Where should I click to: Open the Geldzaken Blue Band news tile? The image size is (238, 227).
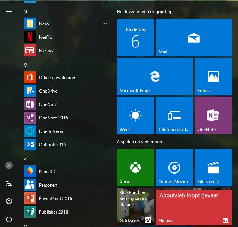[x=135, y=206]
